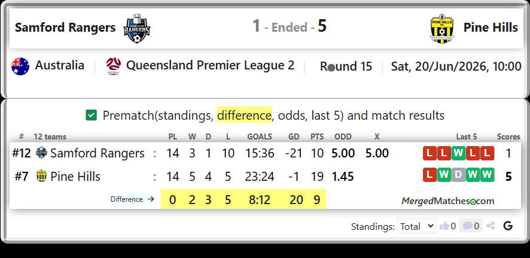Click the Queensland Premier League 2 link
Viewport: 530px width, 258px height.
pos(210,65)
